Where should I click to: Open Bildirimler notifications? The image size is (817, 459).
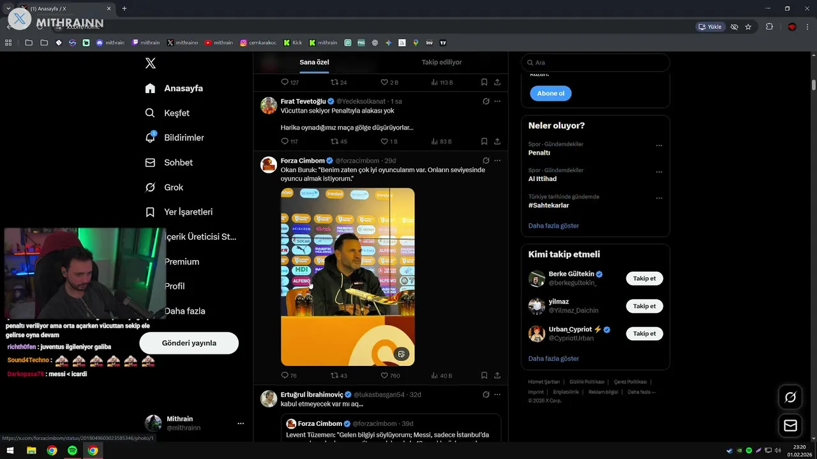point(174,138)
